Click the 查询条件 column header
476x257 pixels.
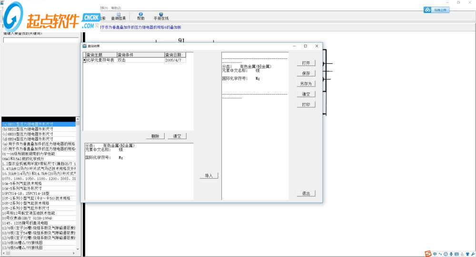[x=140, y=55]
